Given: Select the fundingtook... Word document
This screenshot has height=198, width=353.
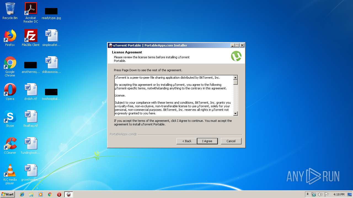Looking at the screenshot, I should pos(31,146).
